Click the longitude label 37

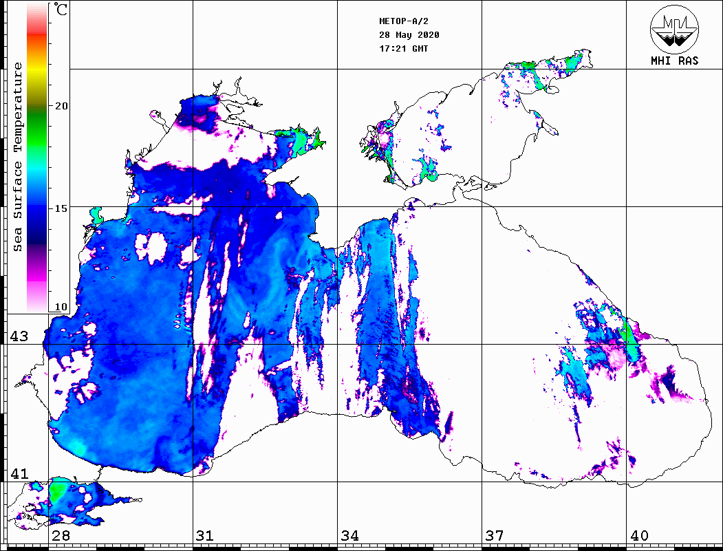[x=494, y=536]
